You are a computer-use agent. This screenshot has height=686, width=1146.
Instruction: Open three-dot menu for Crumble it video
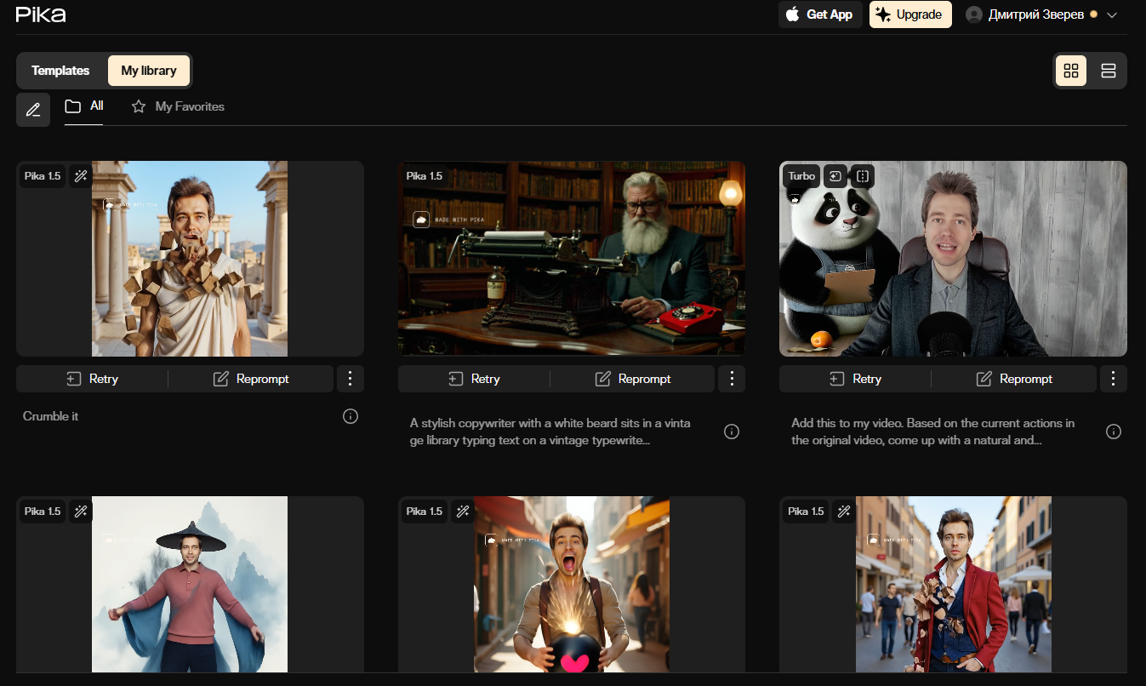point(351,379)
